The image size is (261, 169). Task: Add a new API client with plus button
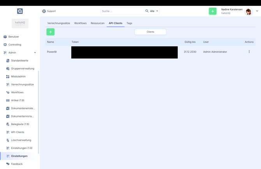coord(50,32)
